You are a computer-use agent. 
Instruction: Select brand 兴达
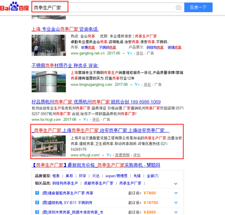(x=96, y=176)
